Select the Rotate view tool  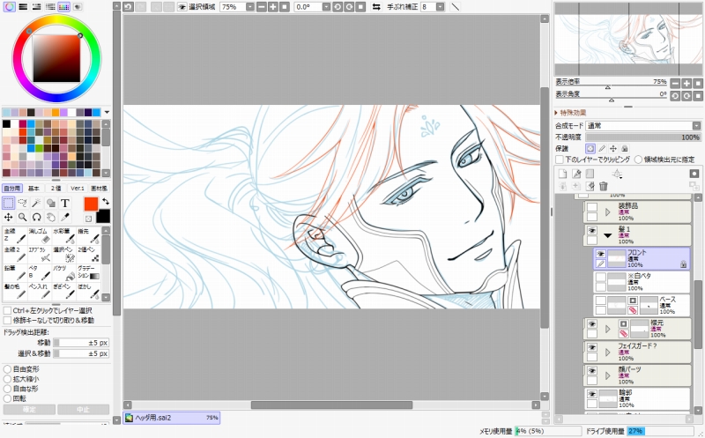pos(36,217)
